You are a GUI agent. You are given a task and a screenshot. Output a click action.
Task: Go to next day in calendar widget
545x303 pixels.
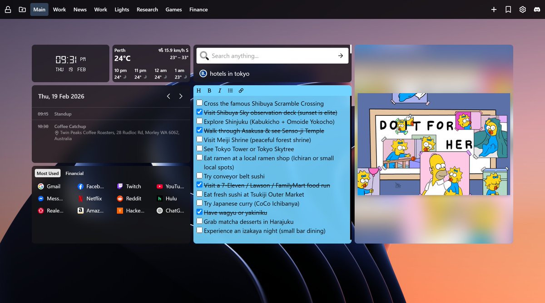coord(181,96)
